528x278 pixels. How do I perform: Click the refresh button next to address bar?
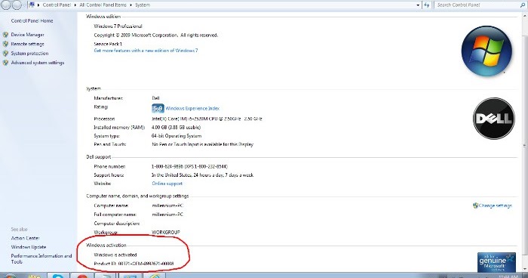(427, 5)
